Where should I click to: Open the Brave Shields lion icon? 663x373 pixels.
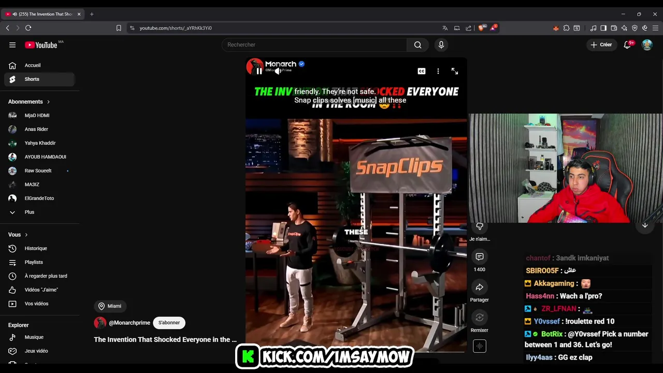pos(482,28)
